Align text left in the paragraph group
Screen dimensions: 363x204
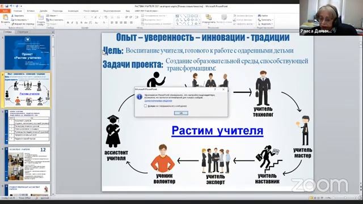[x=112, y=23]
